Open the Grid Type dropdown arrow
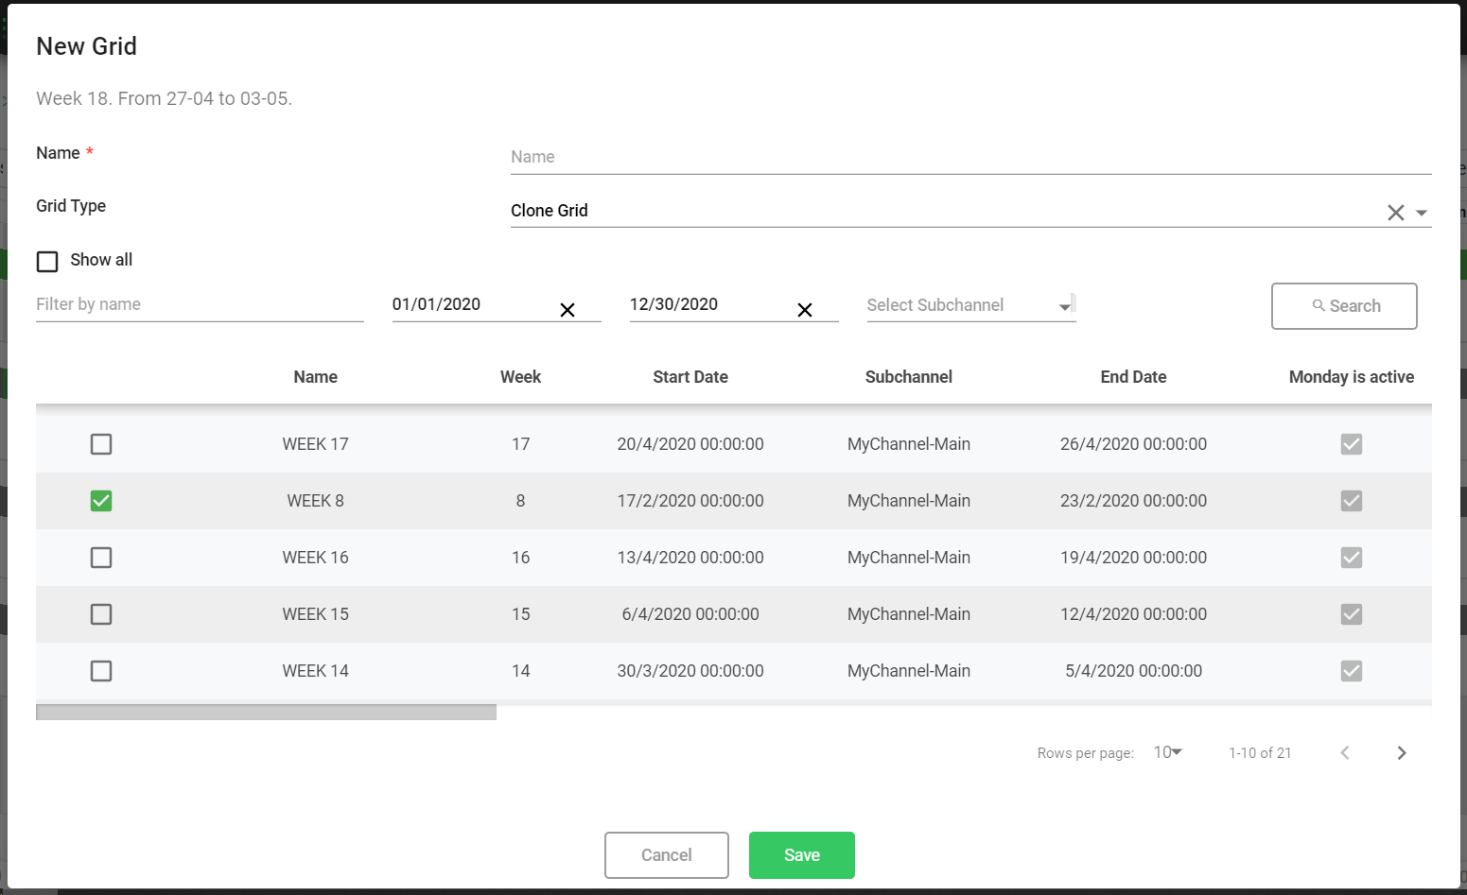Image resolution: width=1467 pixels, height=895 pixels. click(x=1422, y=213)
